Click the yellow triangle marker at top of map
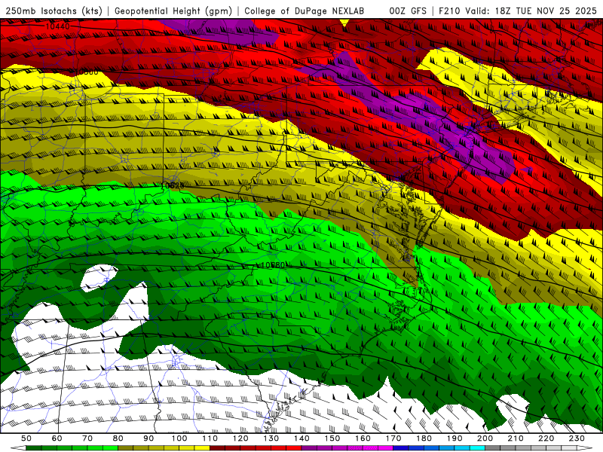 (344, 23)
